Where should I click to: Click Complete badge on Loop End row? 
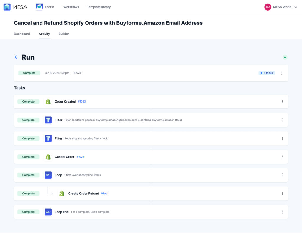(28, 212)
